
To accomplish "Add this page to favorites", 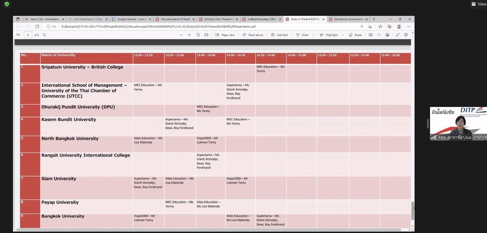I will point(370,27).
